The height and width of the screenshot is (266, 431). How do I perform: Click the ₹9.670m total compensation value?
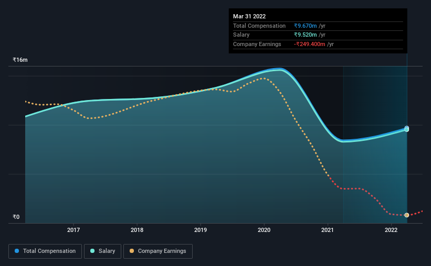(x=305, y=26)
